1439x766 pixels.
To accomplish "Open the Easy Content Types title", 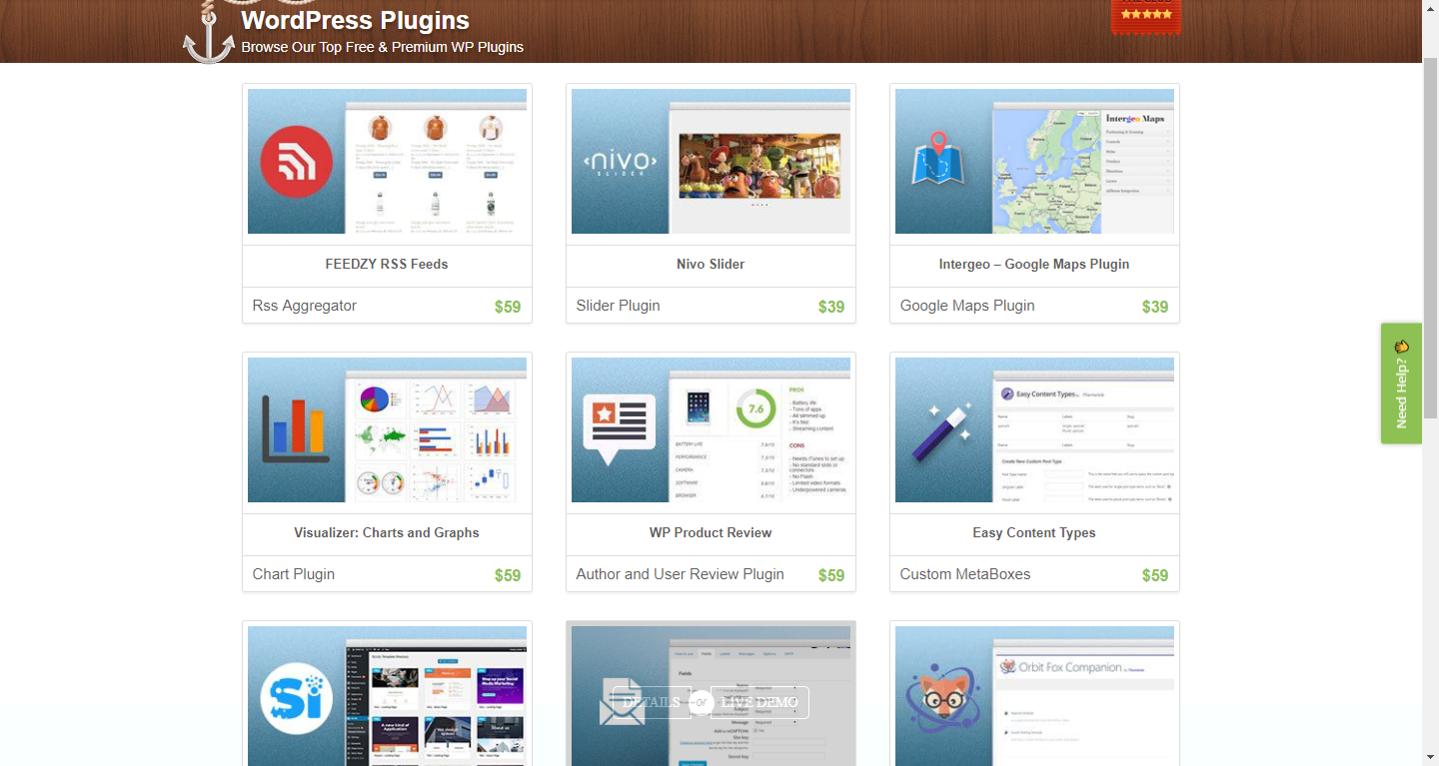I will point(1034,533).
